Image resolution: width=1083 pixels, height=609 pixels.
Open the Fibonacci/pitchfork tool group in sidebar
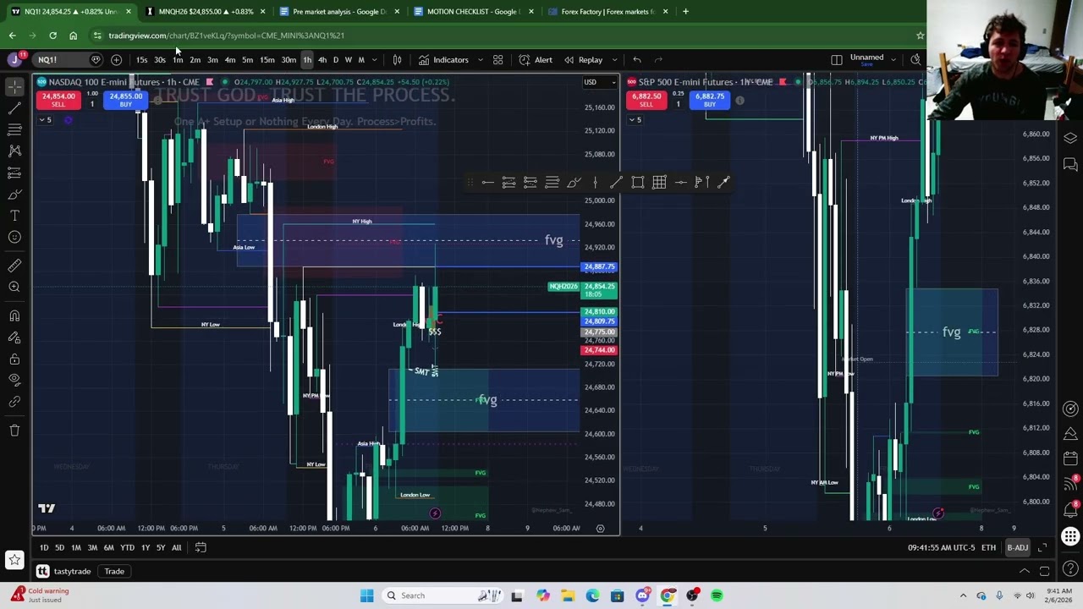click(x=14, y=129)
